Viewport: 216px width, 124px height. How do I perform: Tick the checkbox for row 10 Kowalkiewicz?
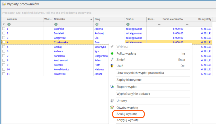[x=4, y=69]
